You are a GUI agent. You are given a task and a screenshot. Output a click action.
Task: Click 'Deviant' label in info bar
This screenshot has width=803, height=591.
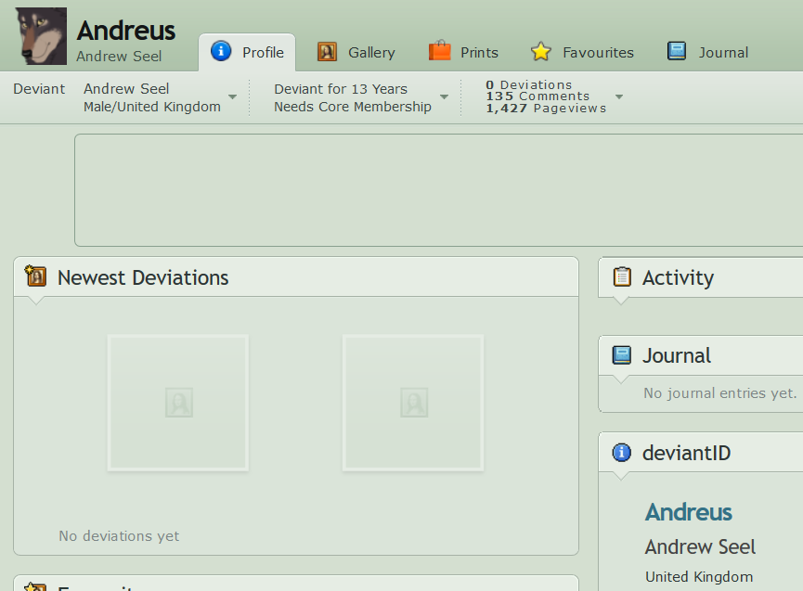39,89
